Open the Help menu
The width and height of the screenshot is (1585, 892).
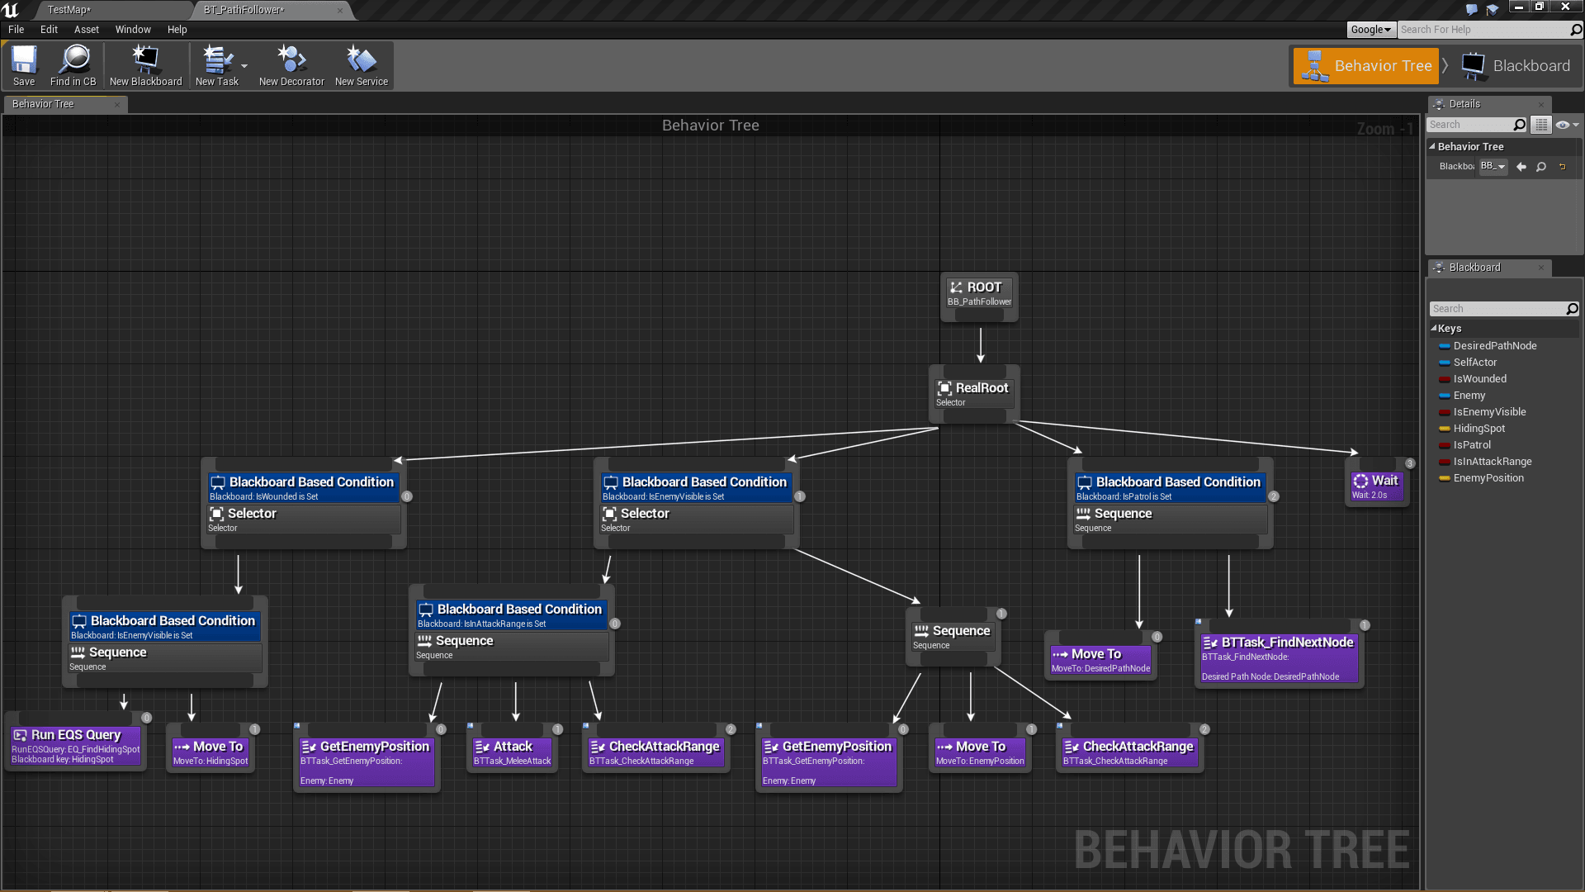click(177, 30)
